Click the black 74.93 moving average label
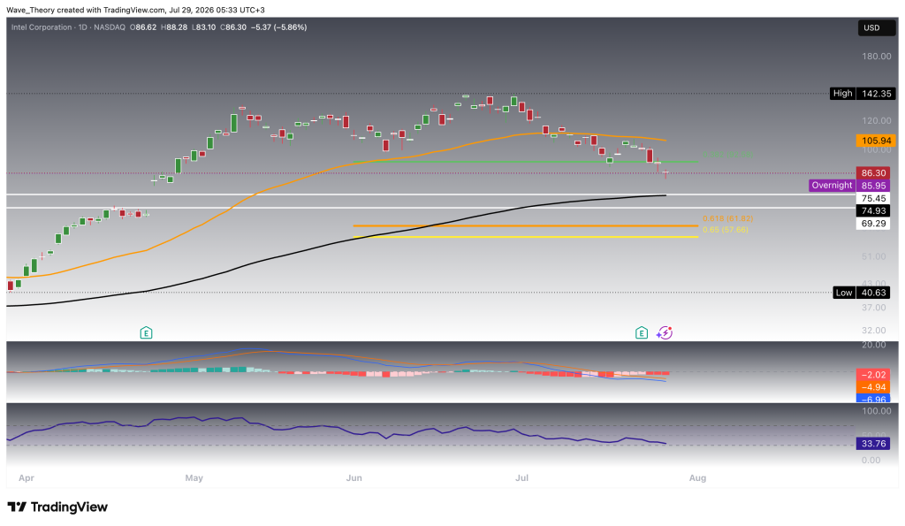 coord(873,210)
